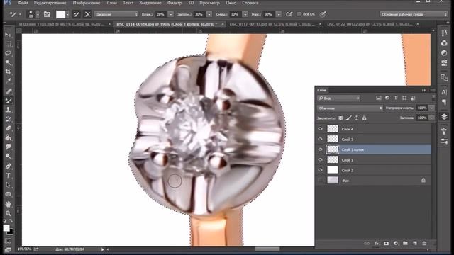Open the brush panel toggle in options bar
The image size is (454, 255).
pos(47,14)
